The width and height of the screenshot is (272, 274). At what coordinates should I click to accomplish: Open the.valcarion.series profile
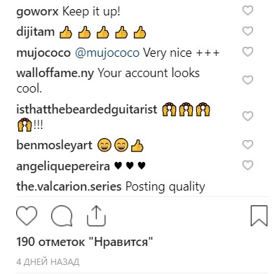pyautogui.click(x=69, y=186)
